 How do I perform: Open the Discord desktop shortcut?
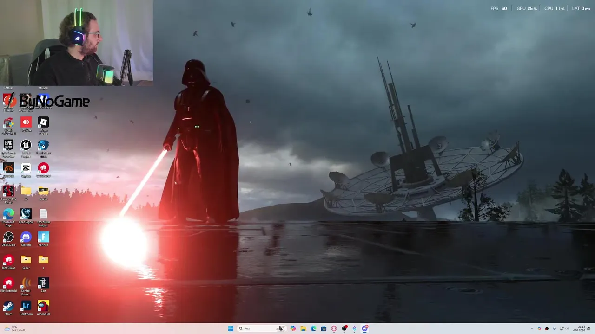coord(26,239)
